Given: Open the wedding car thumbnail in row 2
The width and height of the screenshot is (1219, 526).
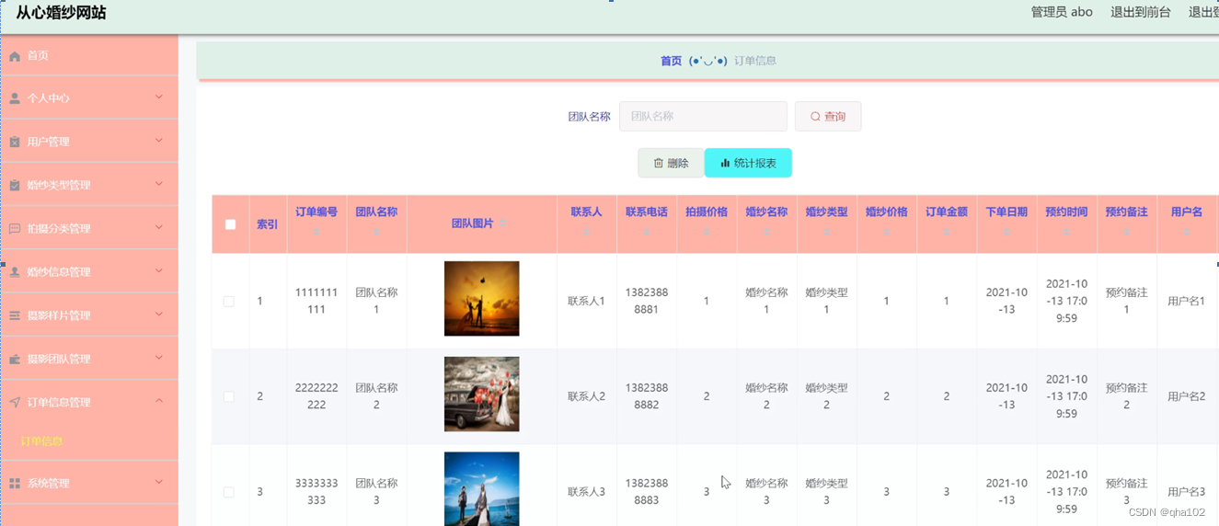Looking at the screenshot, I should pos(481,394).
